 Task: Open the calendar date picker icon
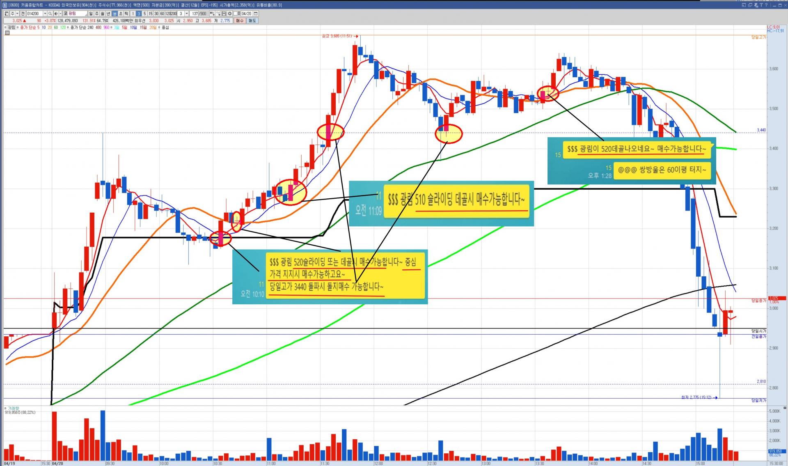pyautogui.click(x=256, y=14)
